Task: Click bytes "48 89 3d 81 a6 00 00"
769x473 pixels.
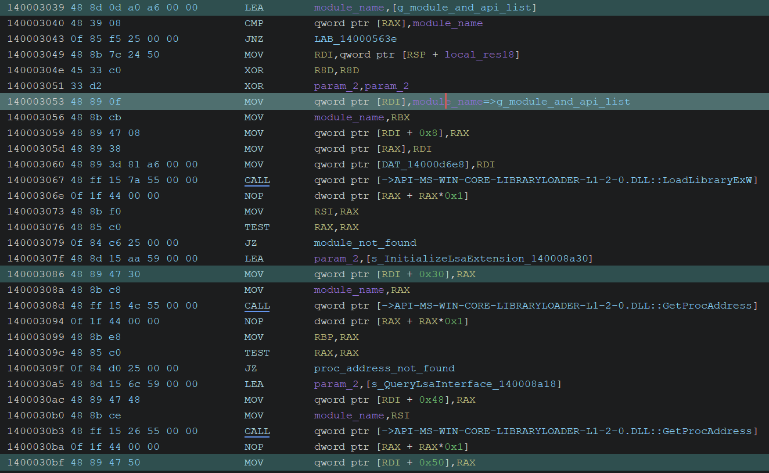Action: pyautogui.click(x=134, y=164)
